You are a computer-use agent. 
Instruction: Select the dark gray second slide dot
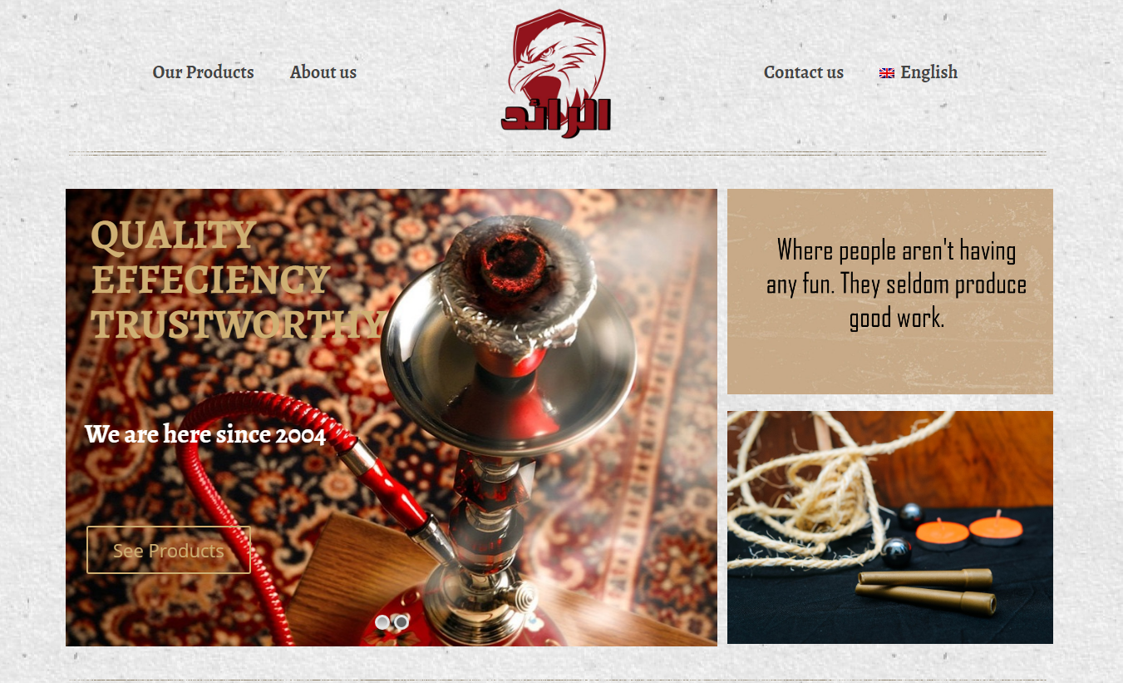(x=401, y=622)
